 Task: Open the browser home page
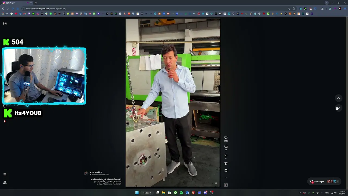pyautogui.click(x=17, y=8)
